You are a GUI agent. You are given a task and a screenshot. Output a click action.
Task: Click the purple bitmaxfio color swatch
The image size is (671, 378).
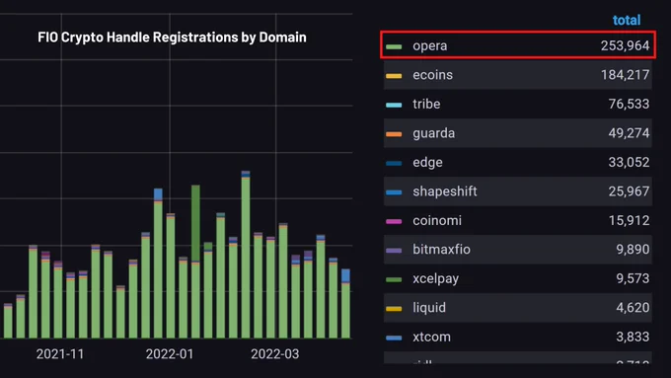(394, 250)
